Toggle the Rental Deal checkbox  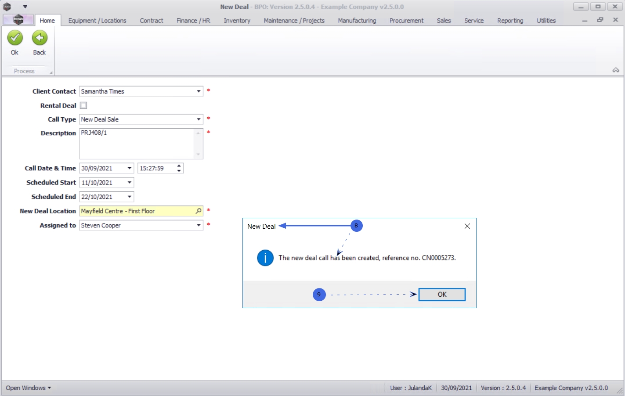(x=83, y=105)
